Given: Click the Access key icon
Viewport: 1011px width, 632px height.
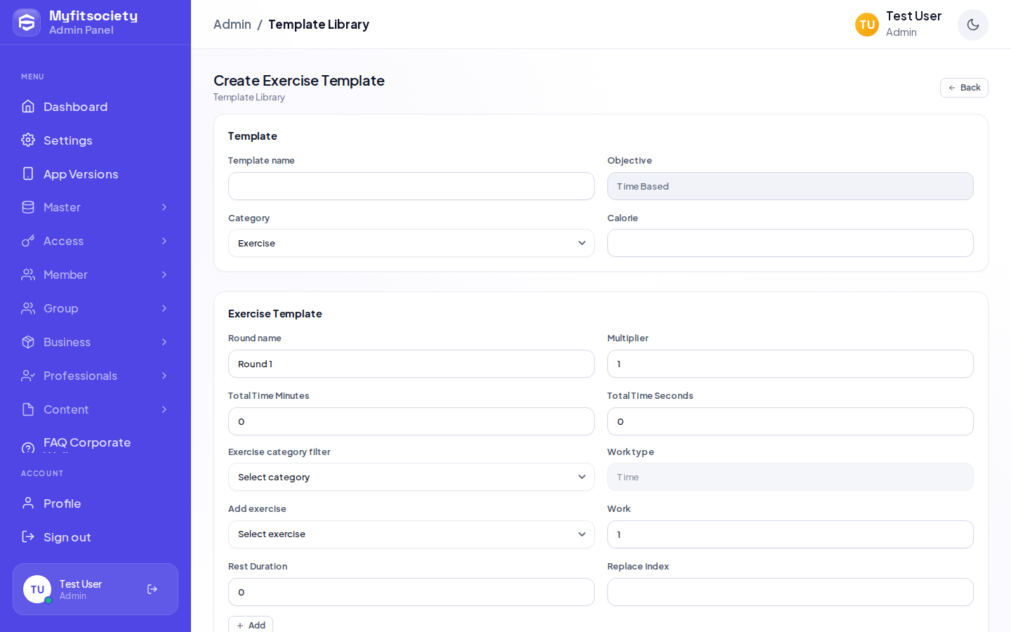Looking at the screenshot, I should 28,241.
